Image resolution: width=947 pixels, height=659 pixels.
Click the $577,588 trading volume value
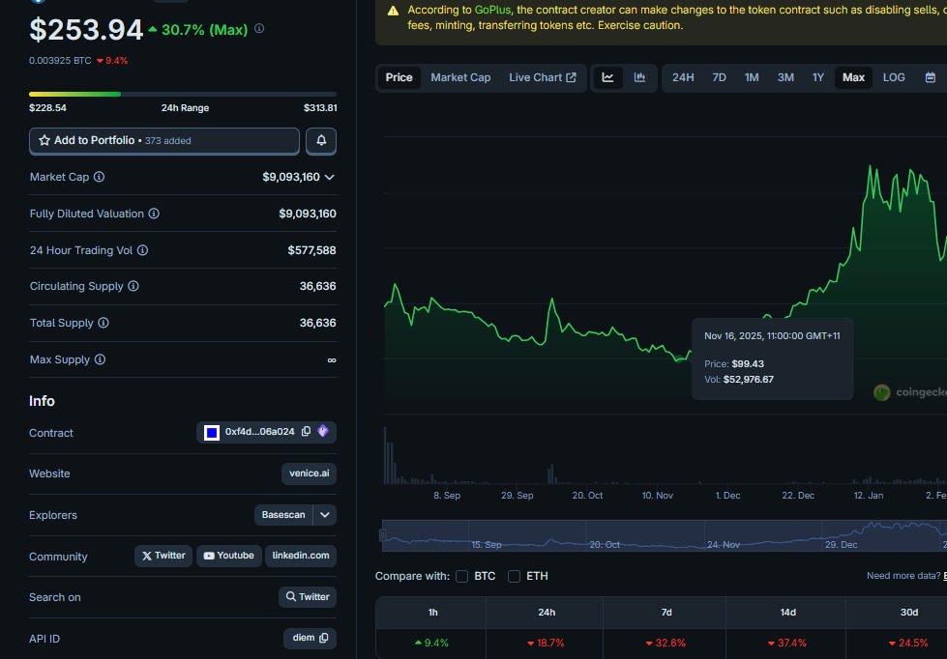click(311, 250)
